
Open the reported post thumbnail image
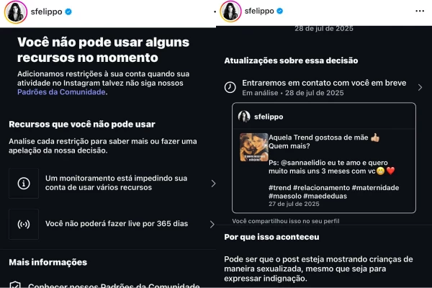click(x=253, y=147)
